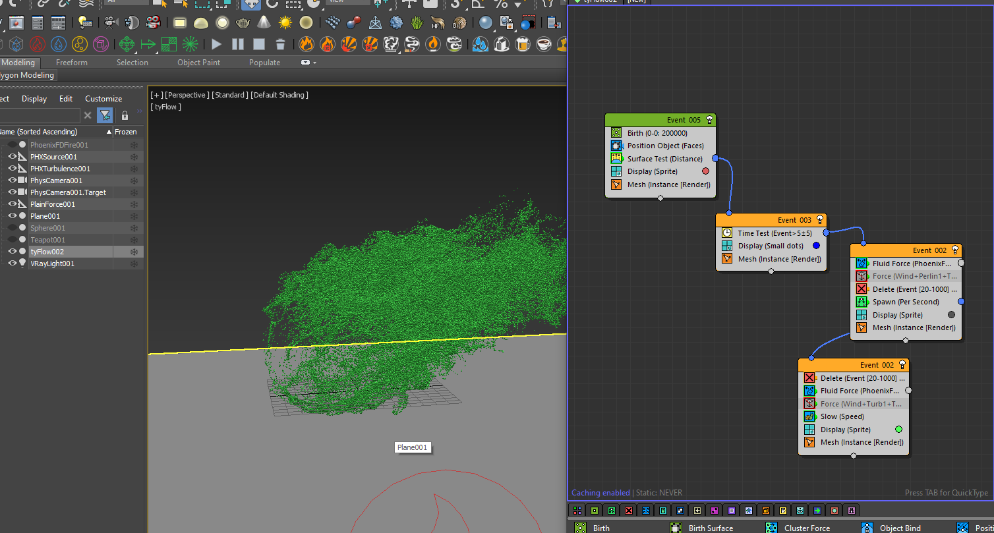This screenshot has height=533, width=994.
Task: Toggle frozen snowflake for tyFlow002 row
Action: (134, 252)
